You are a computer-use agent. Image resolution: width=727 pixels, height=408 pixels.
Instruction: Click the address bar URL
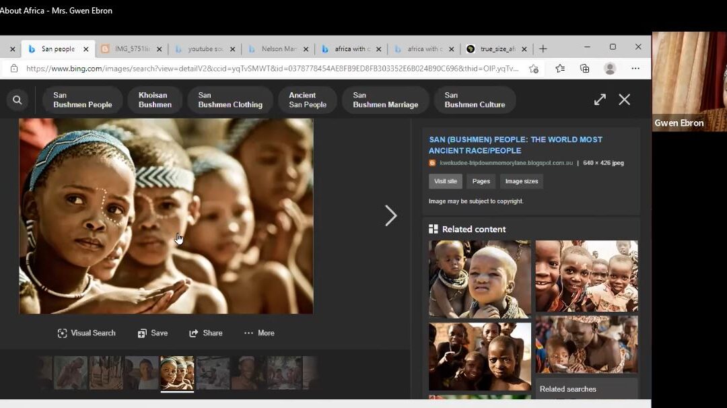(272, 69)
